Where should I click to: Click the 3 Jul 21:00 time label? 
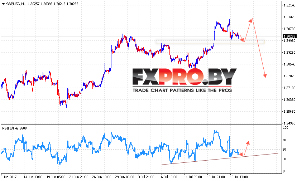[x=146, y=177]
